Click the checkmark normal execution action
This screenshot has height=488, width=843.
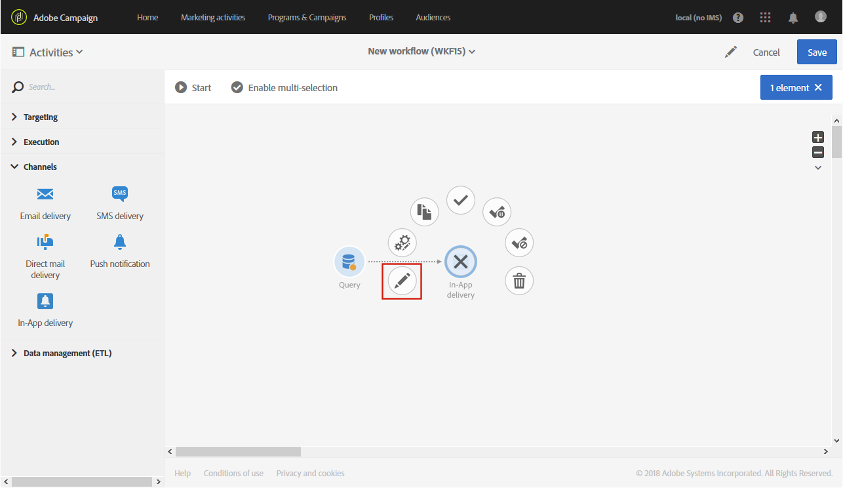point(461,200)
